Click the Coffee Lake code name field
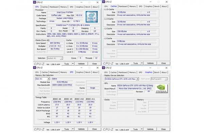 click(56, 15)
